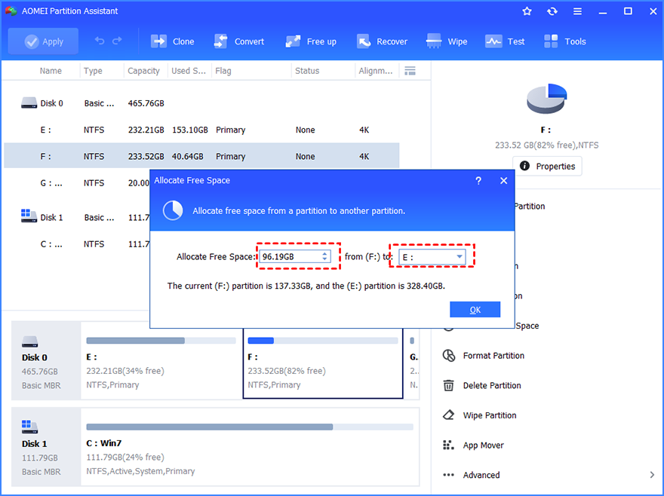Click the undo arrow icon
The width and height of the screenshot is (664, 496).
click(100, 41)
